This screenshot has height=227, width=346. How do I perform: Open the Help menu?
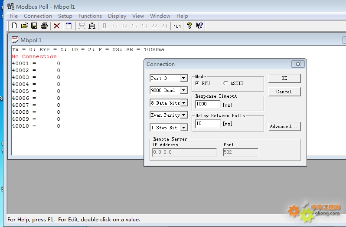(x=182, y=16)
